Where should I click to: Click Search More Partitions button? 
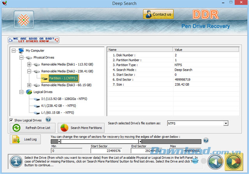[x=81, y=128]
